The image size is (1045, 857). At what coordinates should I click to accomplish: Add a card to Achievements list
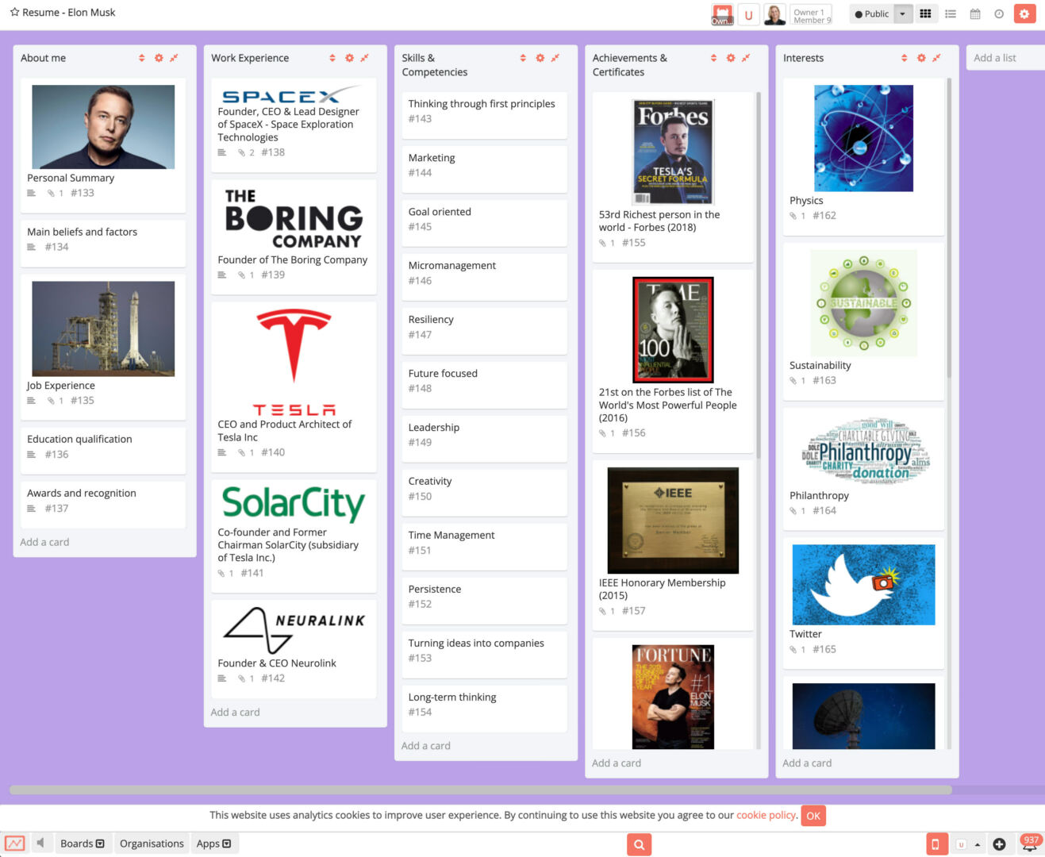(x=616, y=763)
